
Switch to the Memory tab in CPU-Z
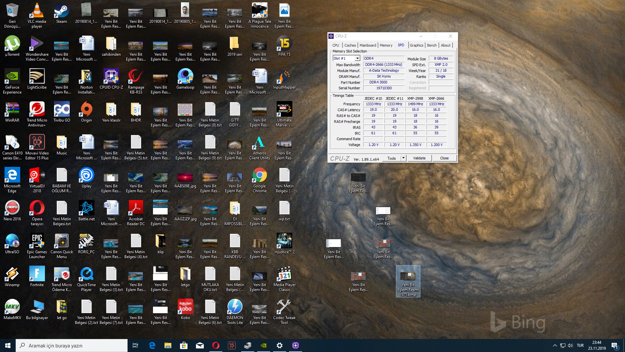click(386, 45)
